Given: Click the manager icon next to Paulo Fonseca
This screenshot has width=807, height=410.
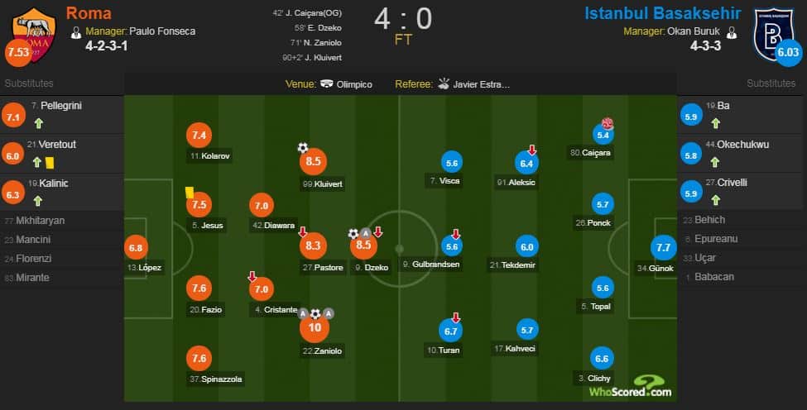Looking at the screenshot, I should 76,33.
